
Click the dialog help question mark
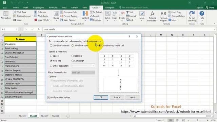point(130,37)
